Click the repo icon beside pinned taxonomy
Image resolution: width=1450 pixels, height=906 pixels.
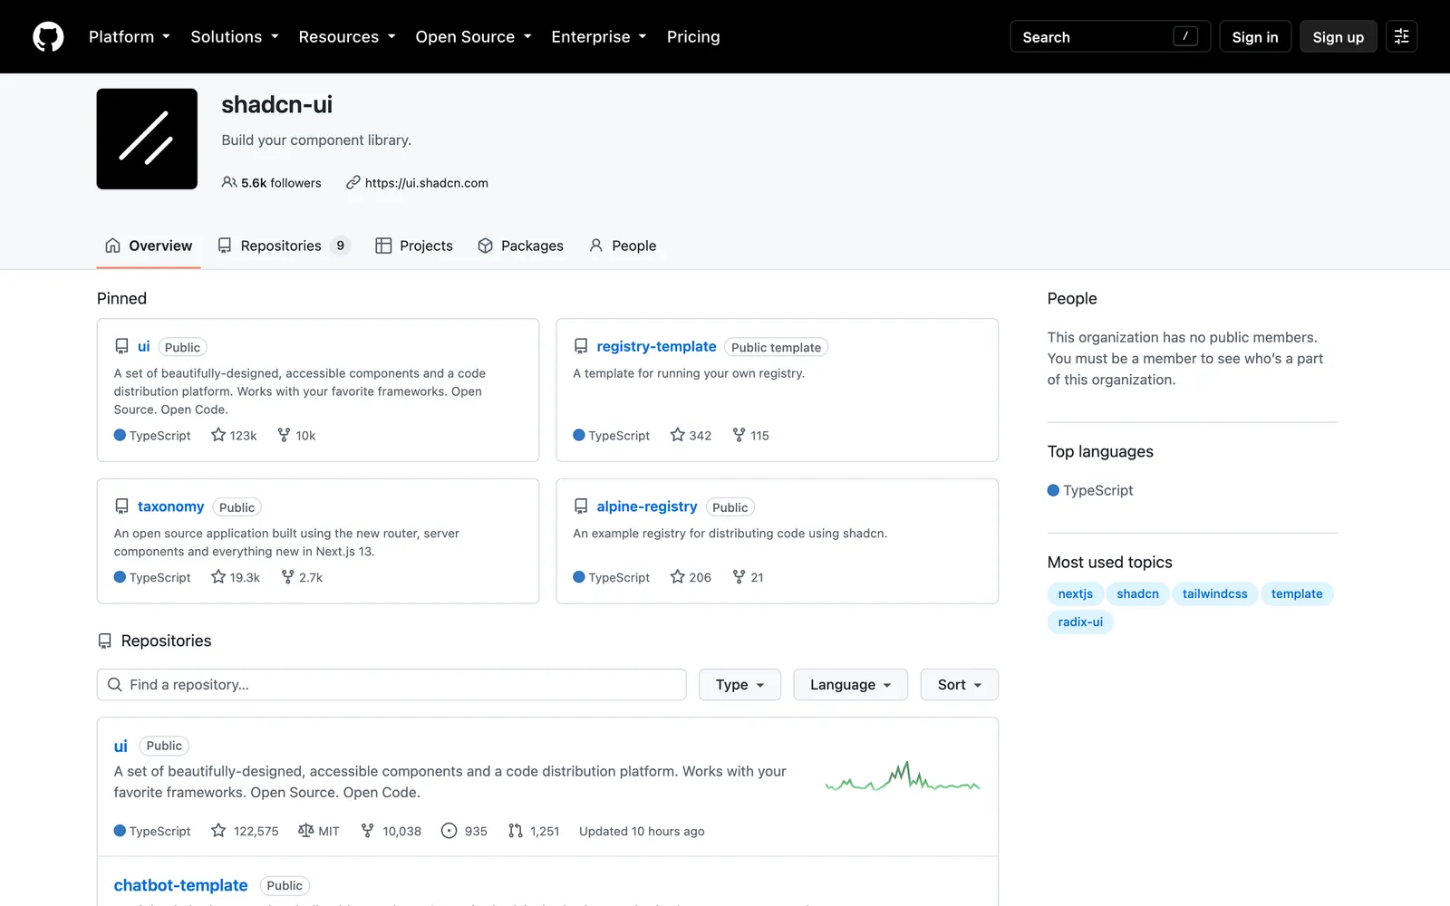(121, 506)
